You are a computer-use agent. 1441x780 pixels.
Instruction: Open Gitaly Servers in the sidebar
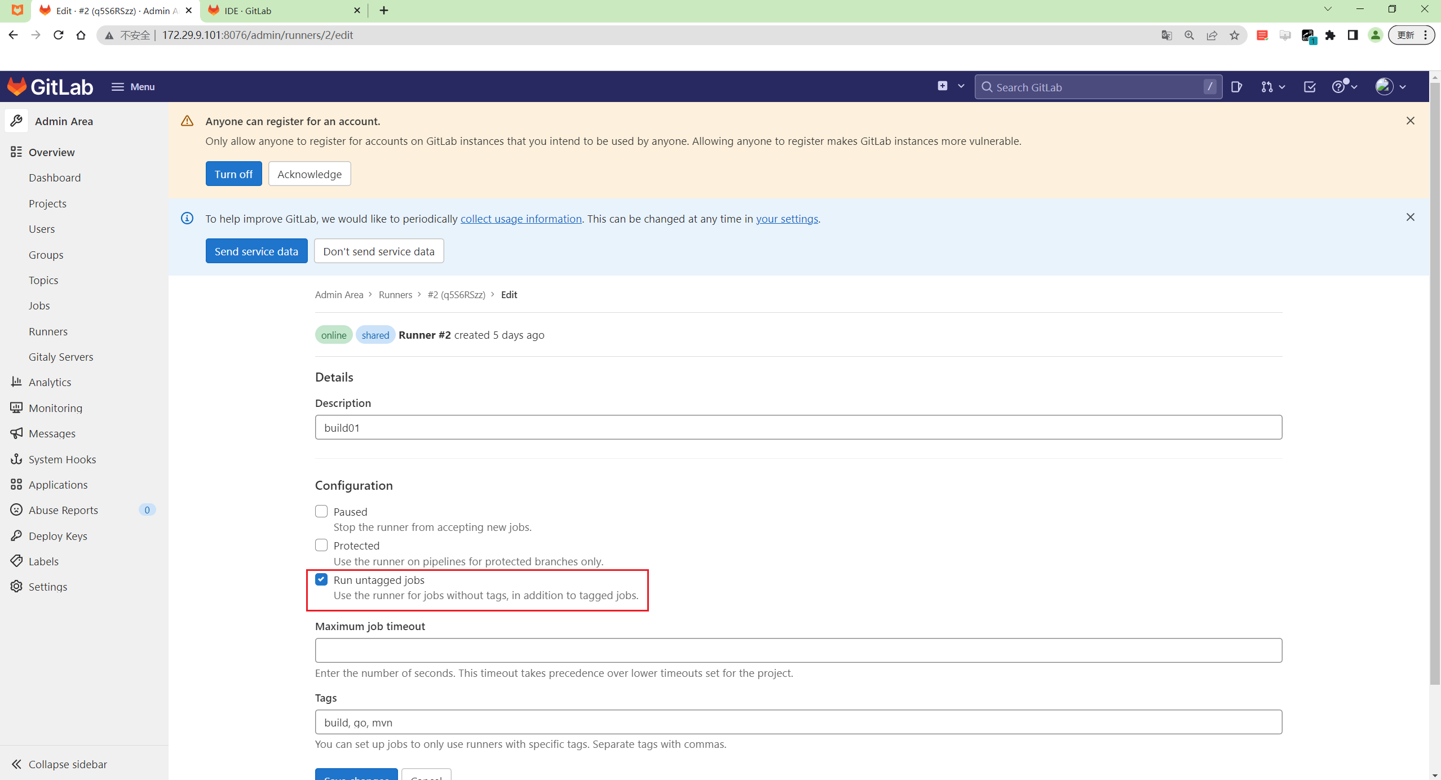61,357
